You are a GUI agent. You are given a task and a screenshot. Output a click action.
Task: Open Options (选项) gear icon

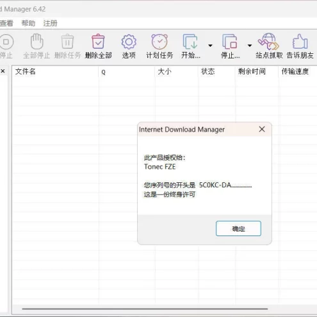(129, 42)
